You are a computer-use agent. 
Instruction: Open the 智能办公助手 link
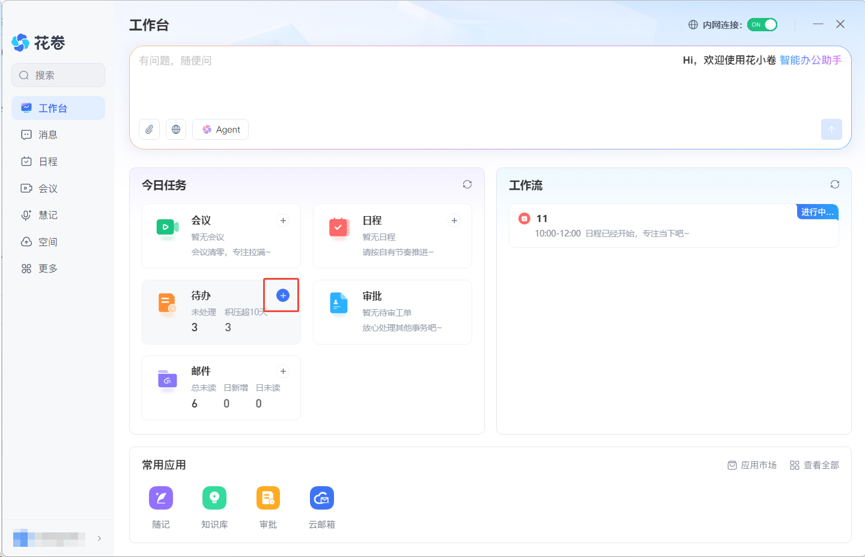pyautogui.click(x=810, y=60)
